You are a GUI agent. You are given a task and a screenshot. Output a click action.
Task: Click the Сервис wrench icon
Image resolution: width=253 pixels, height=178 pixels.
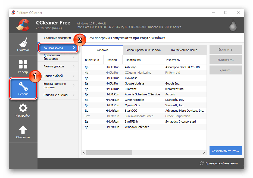(x=23, y=88)
